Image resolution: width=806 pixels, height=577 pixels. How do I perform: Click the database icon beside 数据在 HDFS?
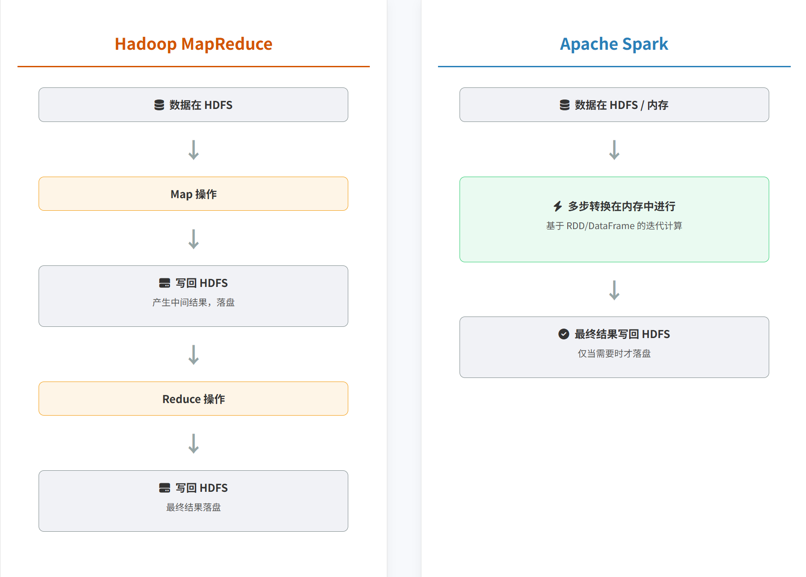(x=159, y=105)
